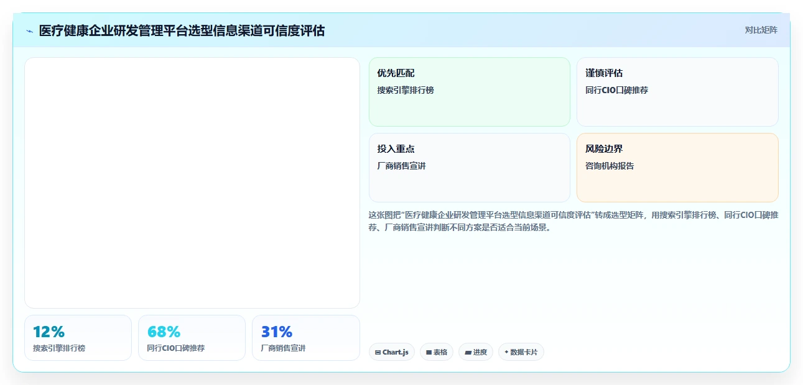Screen dimensions: 803x385
Task: Click the 68% 同行CIO口碑推荐 stat card
Action: 192,338
